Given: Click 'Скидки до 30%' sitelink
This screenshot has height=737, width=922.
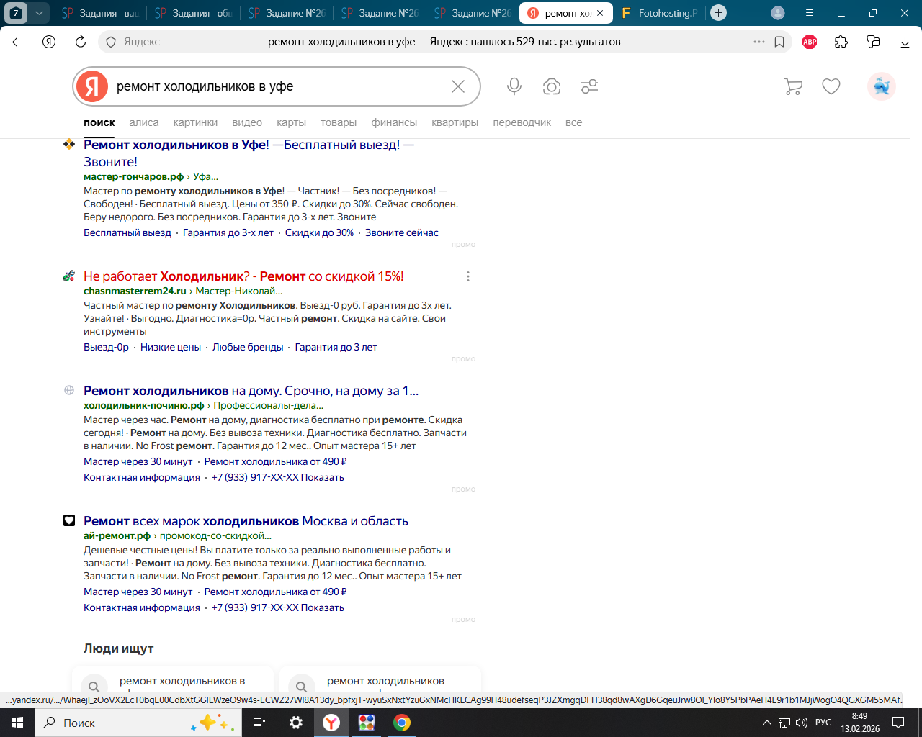Looking at the screenshot, I should [x=319, y=232].
